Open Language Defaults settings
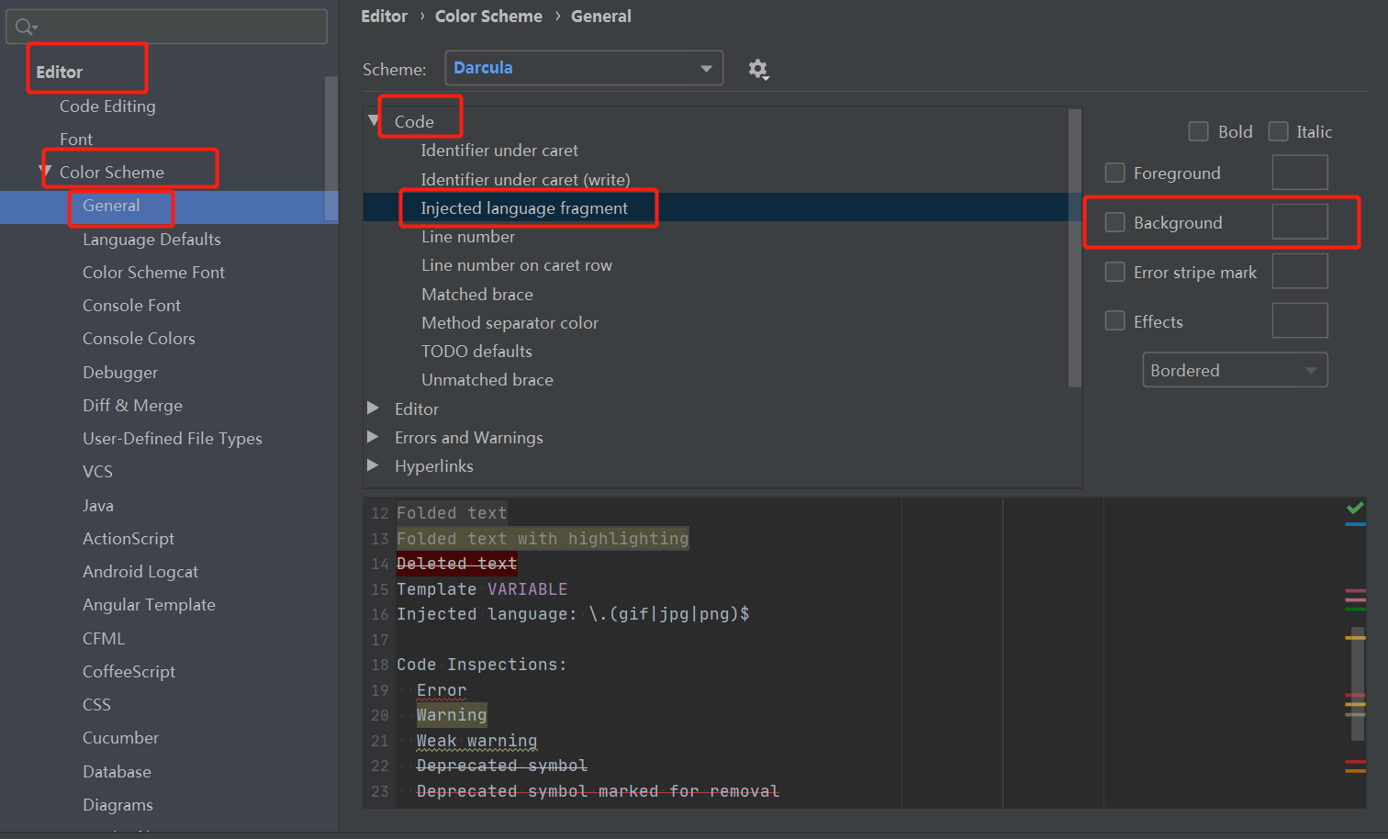The image size is (1388, 839). pyautogui.click(x=151, y=239)
